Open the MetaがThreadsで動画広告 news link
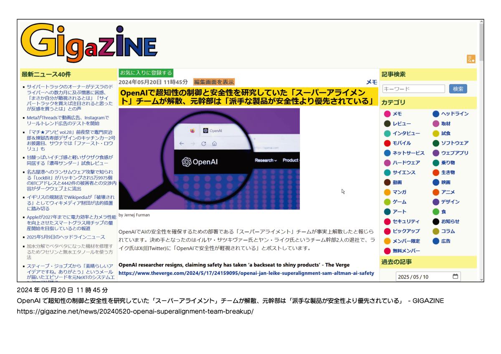This screenshot has height=354, width=501. tap(68, 121)
